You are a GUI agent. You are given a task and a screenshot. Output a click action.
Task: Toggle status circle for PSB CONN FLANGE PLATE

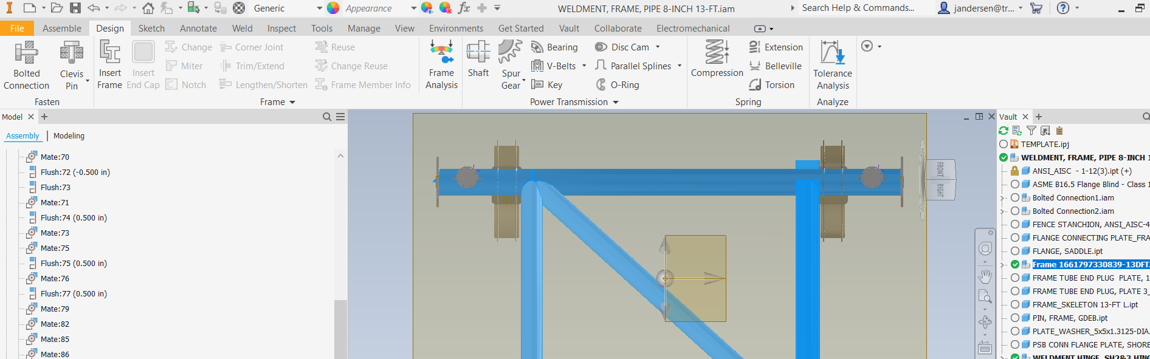[x=1015, y=344]
